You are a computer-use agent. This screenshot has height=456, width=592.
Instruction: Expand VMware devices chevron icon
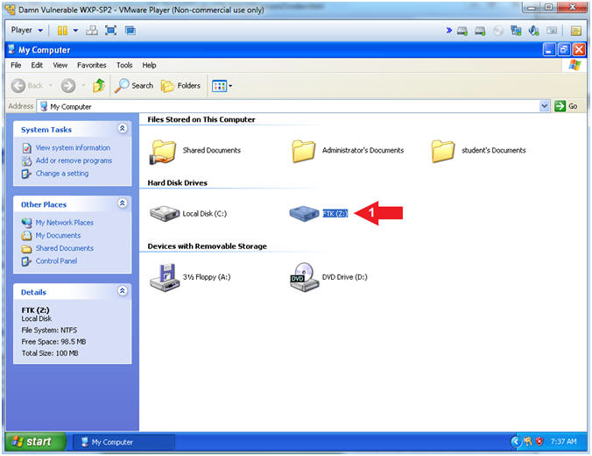[x=448, y=30]
